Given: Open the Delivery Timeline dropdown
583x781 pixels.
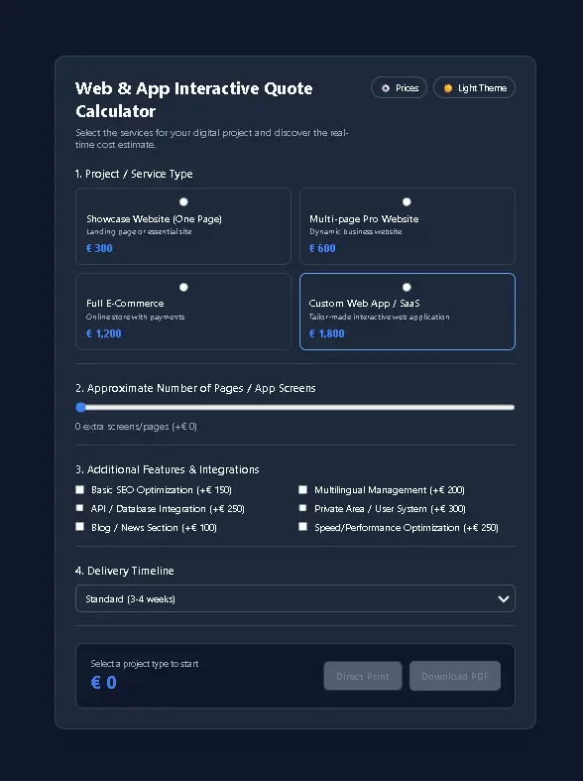Looking at the screenshot, I should (295, 598).
